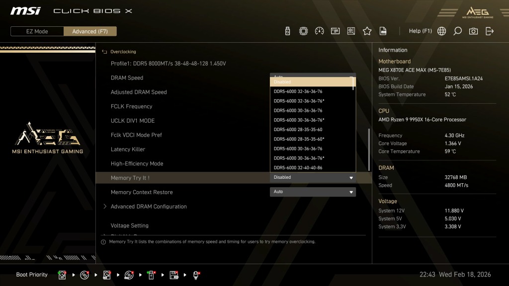Click the dropdown list scrollbar thumb

[x=353, y=83]
